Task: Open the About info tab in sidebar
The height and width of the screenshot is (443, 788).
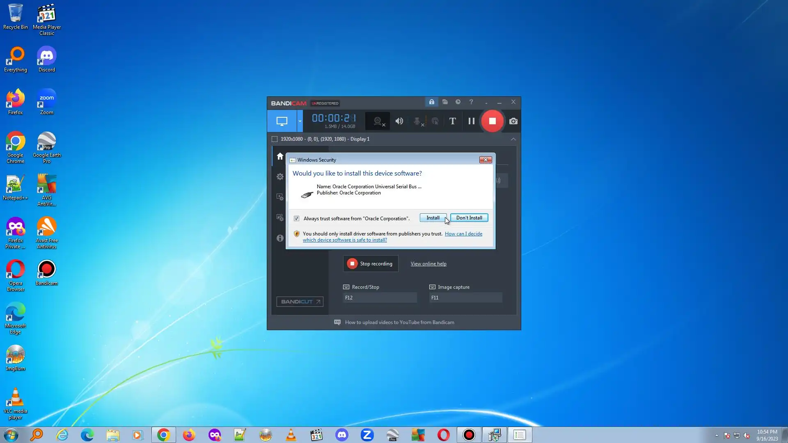Action: click(280, 238)
